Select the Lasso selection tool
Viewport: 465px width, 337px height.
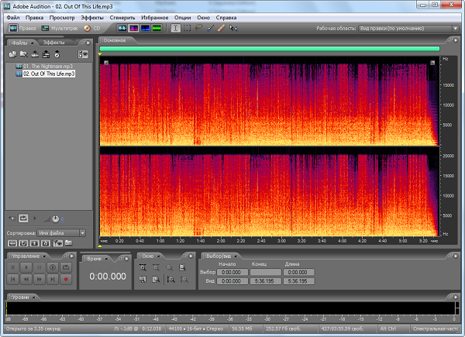[198, 28]
